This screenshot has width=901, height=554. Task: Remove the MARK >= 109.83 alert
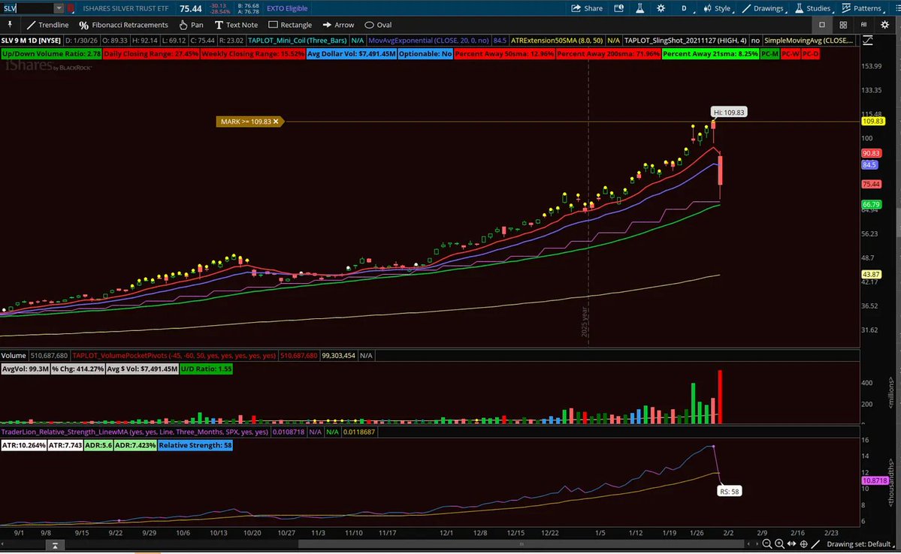276,122
